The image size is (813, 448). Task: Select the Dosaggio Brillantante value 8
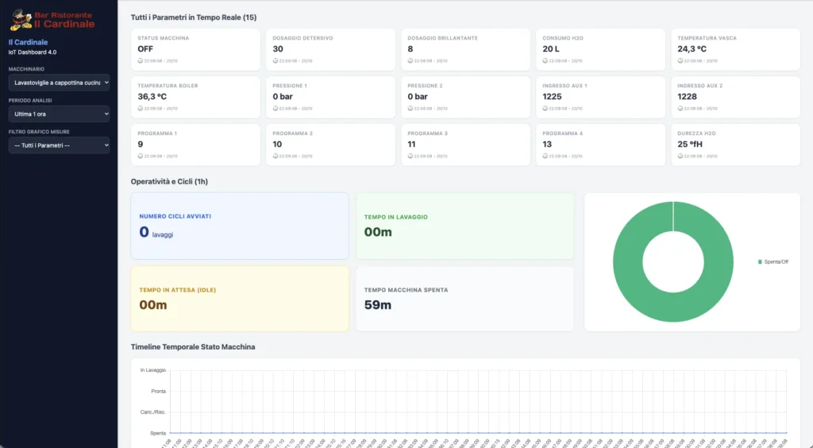pos(410,48)
